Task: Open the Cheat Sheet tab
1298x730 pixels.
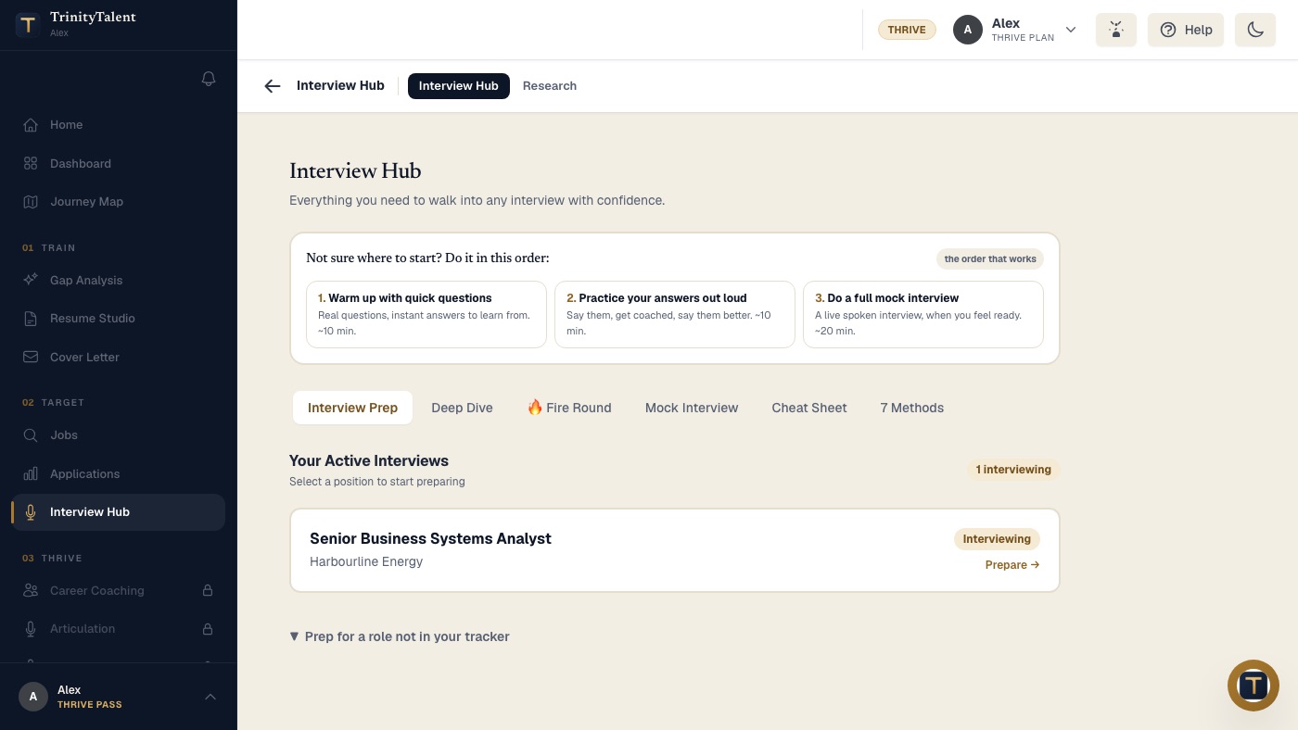Action: pyautogui.click(x=809, y=408)
